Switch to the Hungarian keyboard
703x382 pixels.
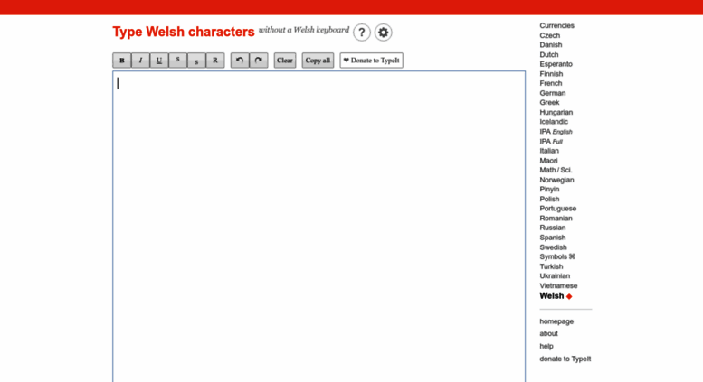click(x=556, y=112)
